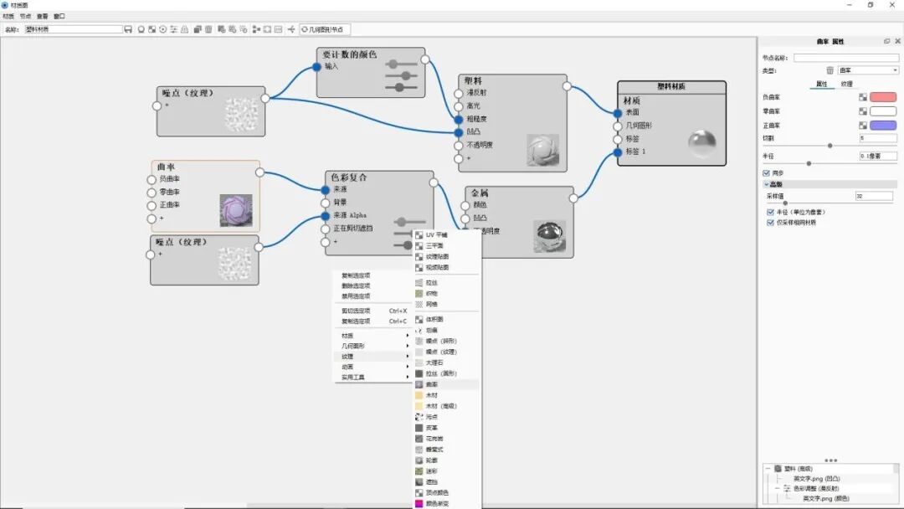
Task: Select the 英文字.png (凹凸) item in the node tree
Action: tap(816, 478)
